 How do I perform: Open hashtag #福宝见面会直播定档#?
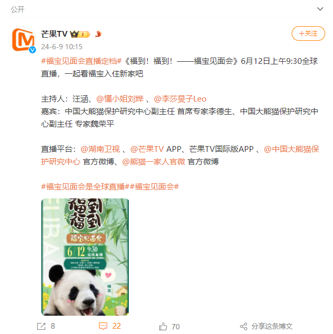[x=81, y=61]
